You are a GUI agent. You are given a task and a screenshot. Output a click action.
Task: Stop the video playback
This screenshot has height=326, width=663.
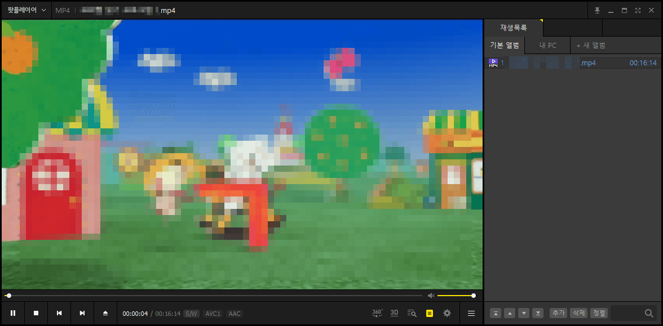pos(36,313)
